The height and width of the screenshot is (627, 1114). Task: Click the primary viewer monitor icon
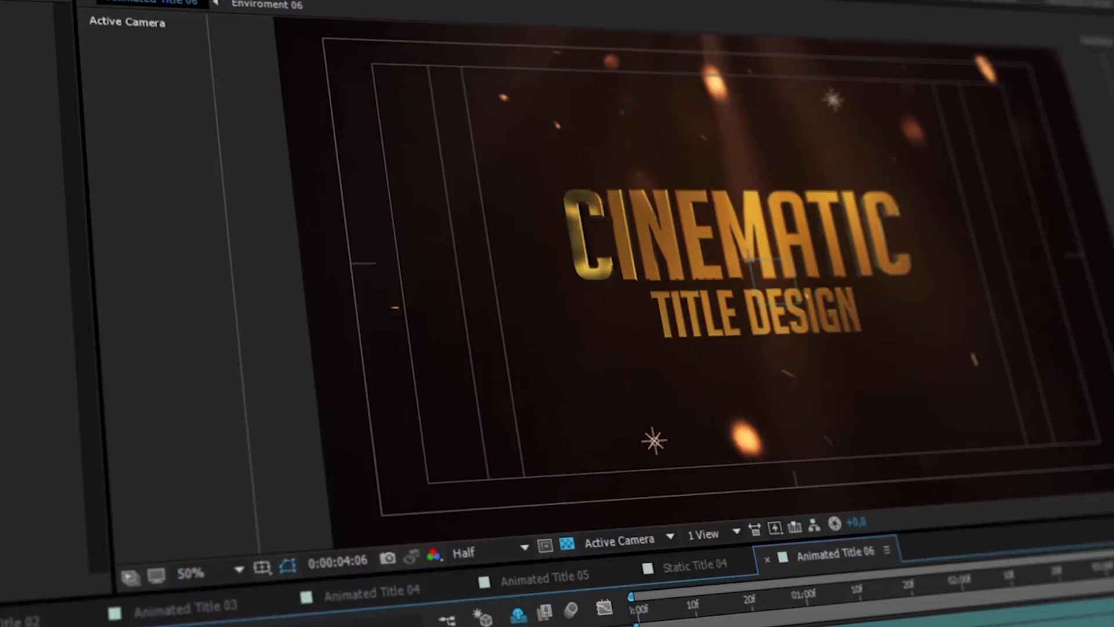click(x=156, y=576)
